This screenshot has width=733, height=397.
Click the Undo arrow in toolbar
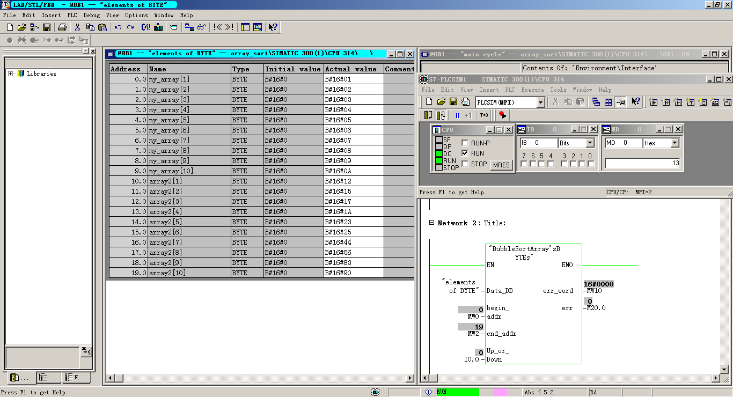118,27
